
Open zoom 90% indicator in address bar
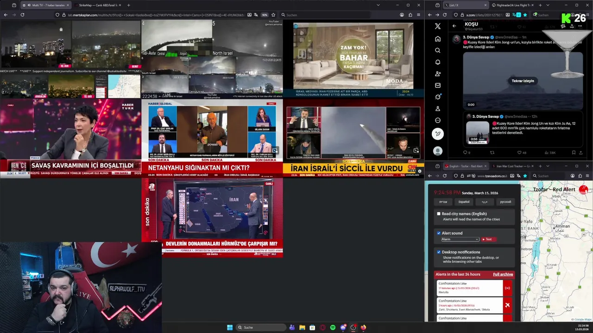point(265,15)
